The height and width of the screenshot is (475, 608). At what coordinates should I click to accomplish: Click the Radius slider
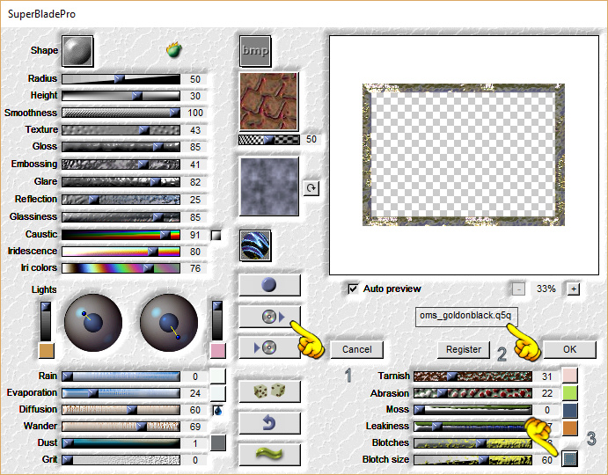(121, 79)
